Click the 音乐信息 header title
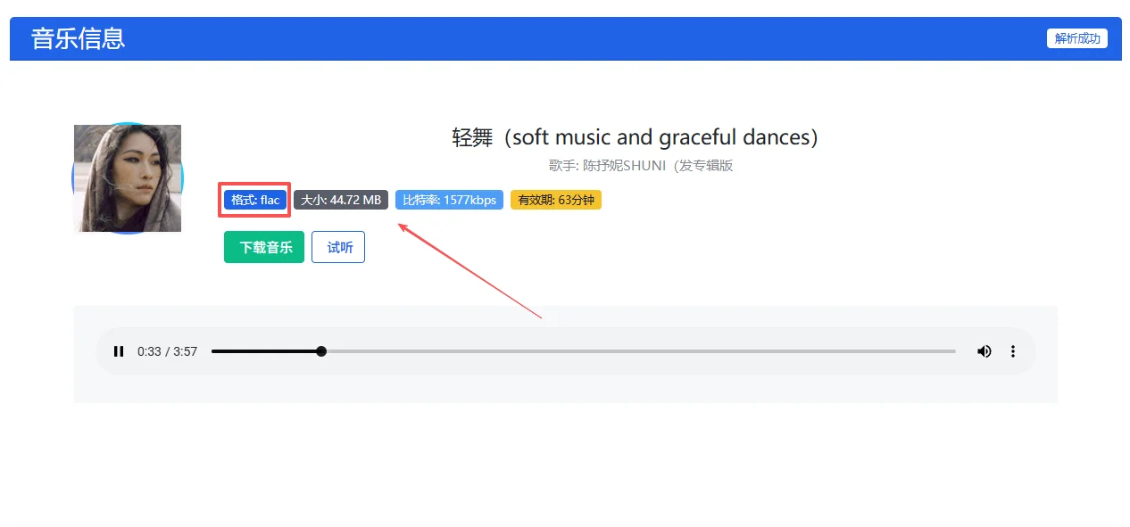 (x=79, y=38)
